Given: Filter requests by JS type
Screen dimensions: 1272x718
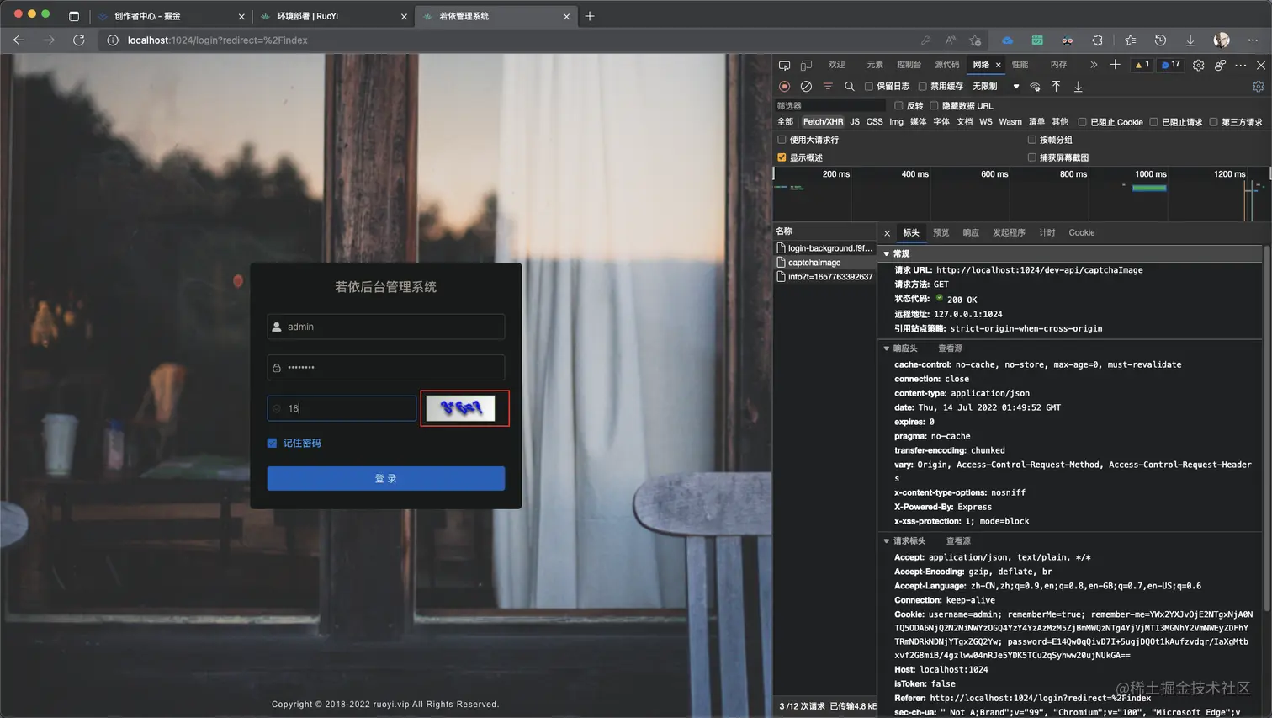Looking at the screenshot, I should pyautogui.click(x=855, y=122).
